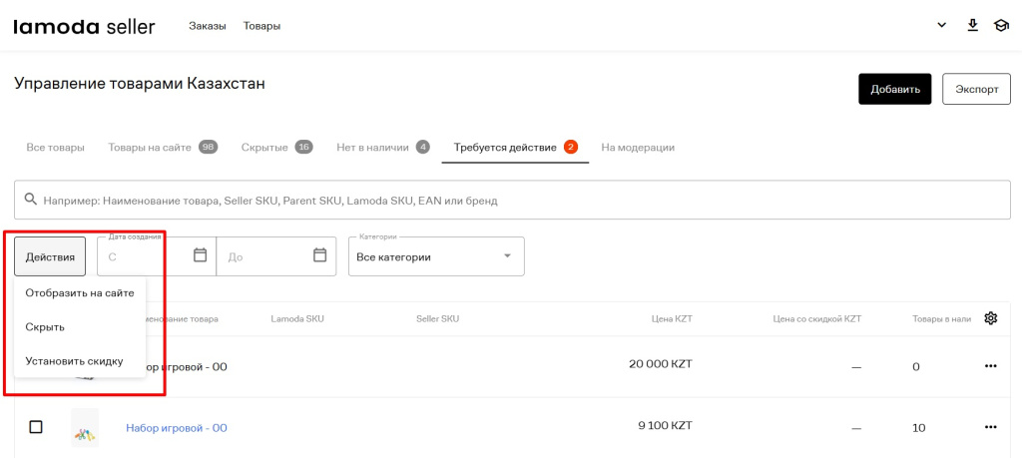Choose "Отобразить на сайте" from actions menu
The height and width of the screenshot is (458, 1022).
tap(79, 293)
